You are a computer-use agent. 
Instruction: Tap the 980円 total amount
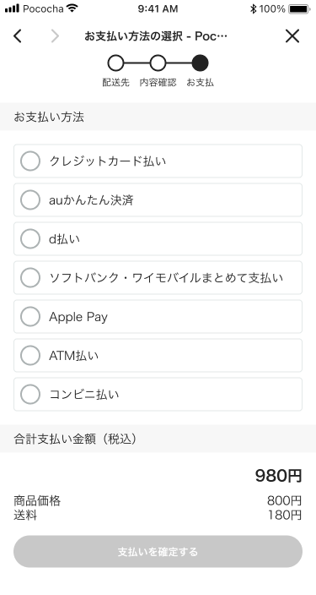[278, 476]
